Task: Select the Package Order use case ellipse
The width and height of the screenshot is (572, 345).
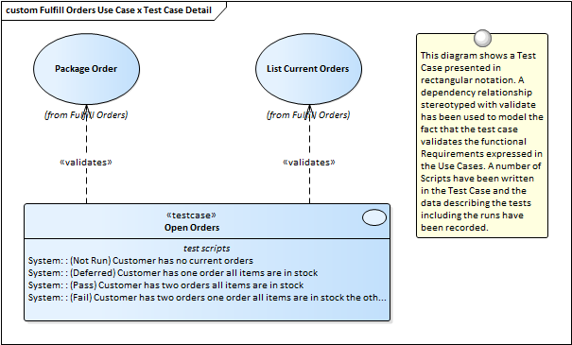Action: [86, 69]
